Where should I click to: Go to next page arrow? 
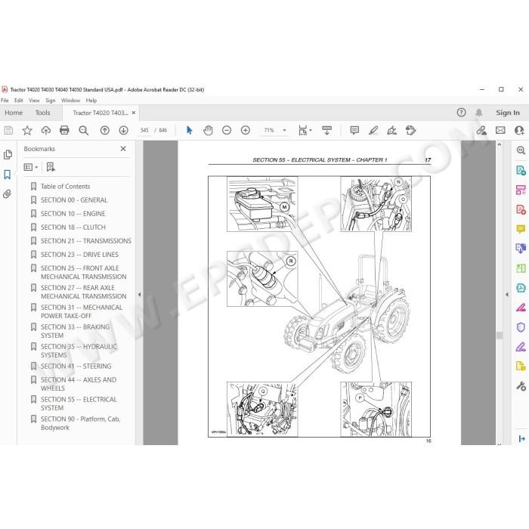coord(123,130)
